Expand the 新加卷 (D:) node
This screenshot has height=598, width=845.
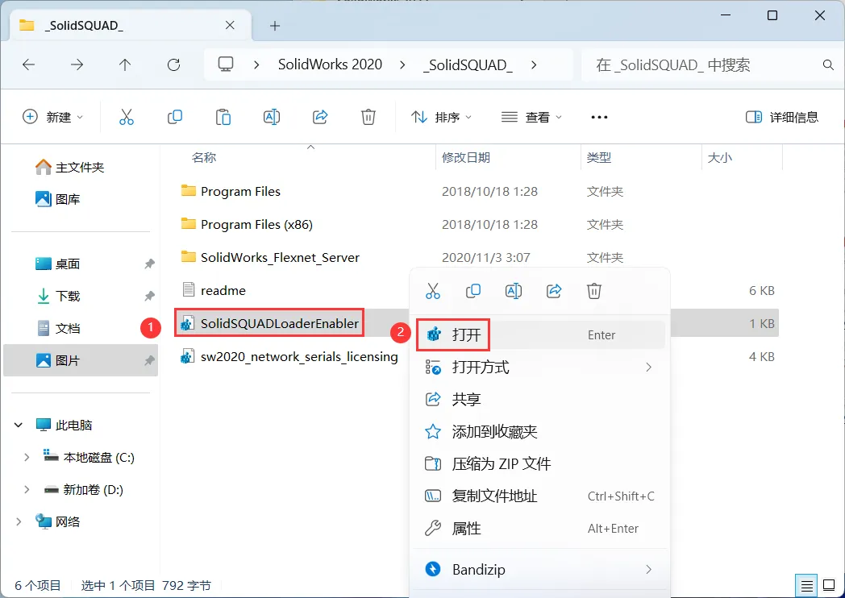click(27, 490)
